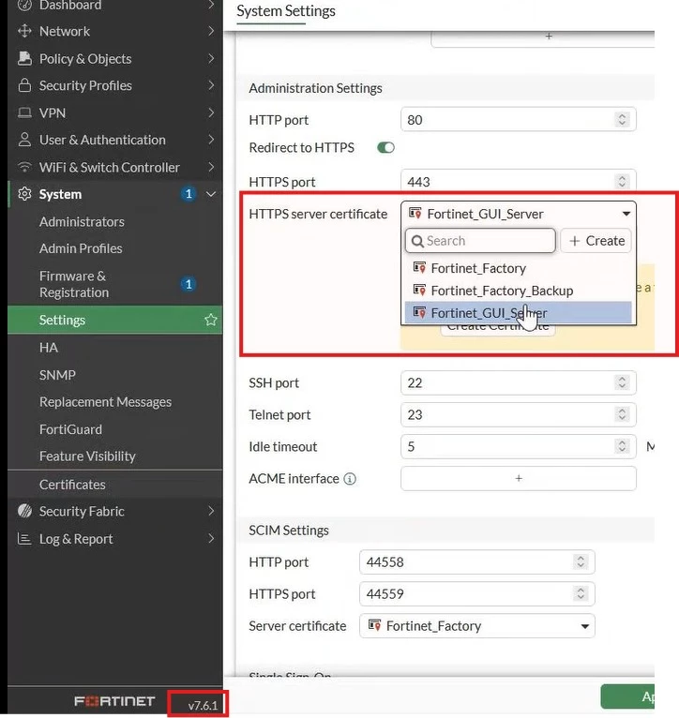Open the FortiGuard page
679x718 pixels.
pyautogui.click(x=70, y=429)
